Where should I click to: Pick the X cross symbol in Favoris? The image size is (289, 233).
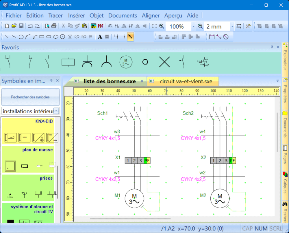click(x=164, y=62)
